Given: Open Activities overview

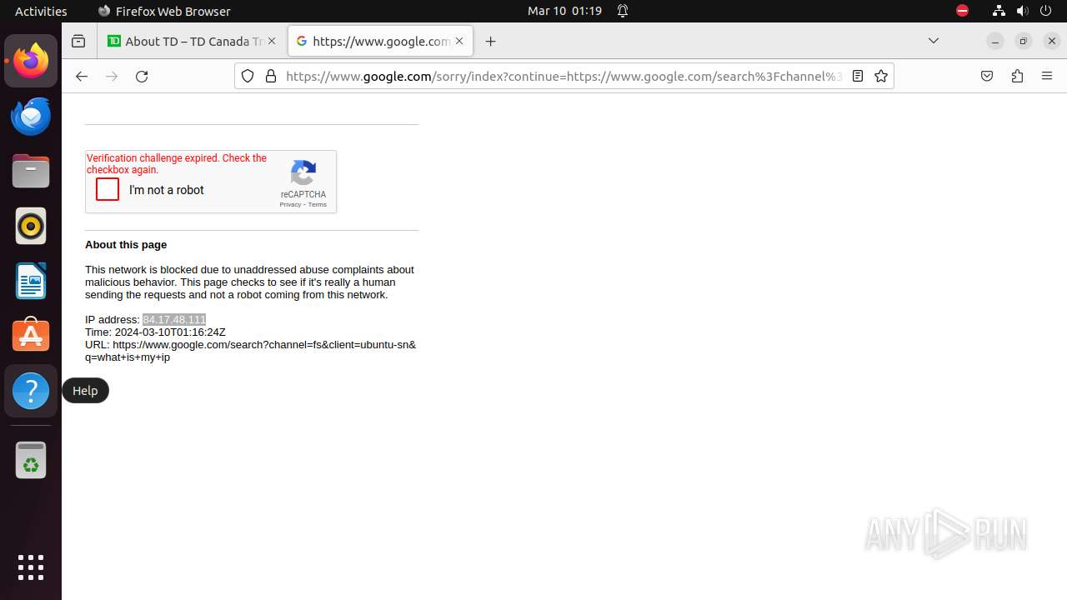Looking at the screenshot, I should tap(41, 11).
